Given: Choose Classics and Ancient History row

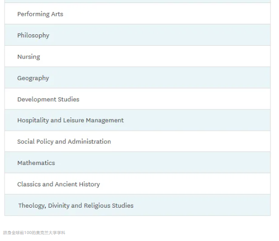Looking at the screenshot, I should click(138, 184).
